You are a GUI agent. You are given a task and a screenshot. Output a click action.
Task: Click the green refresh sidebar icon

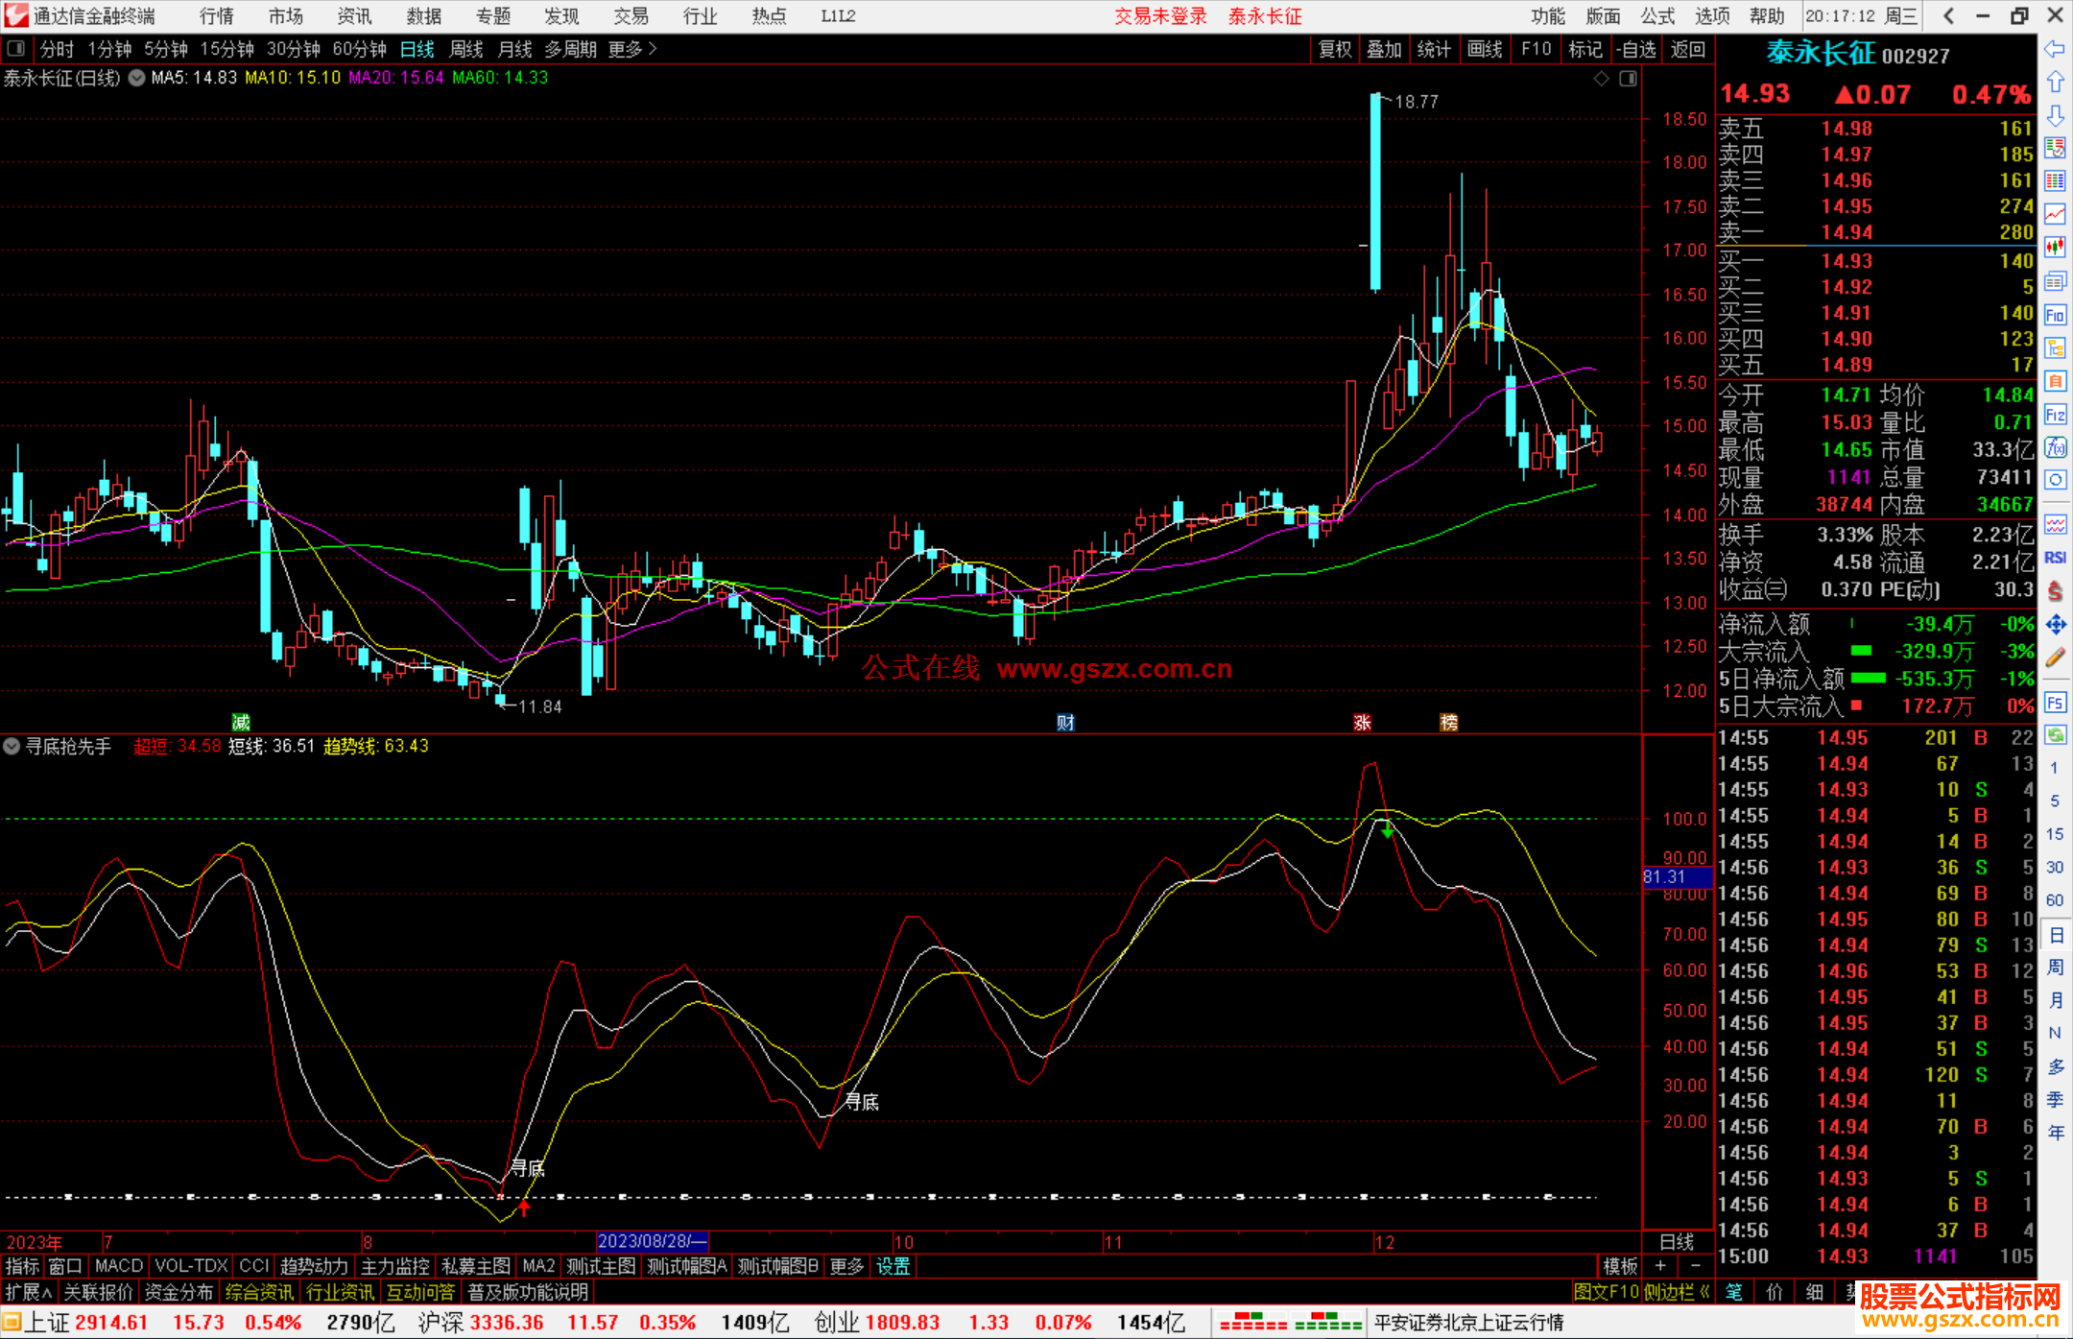[2055, 735]
